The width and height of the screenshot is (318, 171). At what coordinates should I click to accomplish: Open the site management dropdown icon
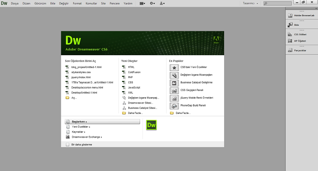click(162, 4)
